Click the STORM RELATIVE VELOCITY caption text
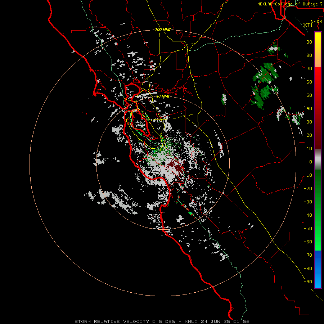324x324 pixels. point(112,321)
